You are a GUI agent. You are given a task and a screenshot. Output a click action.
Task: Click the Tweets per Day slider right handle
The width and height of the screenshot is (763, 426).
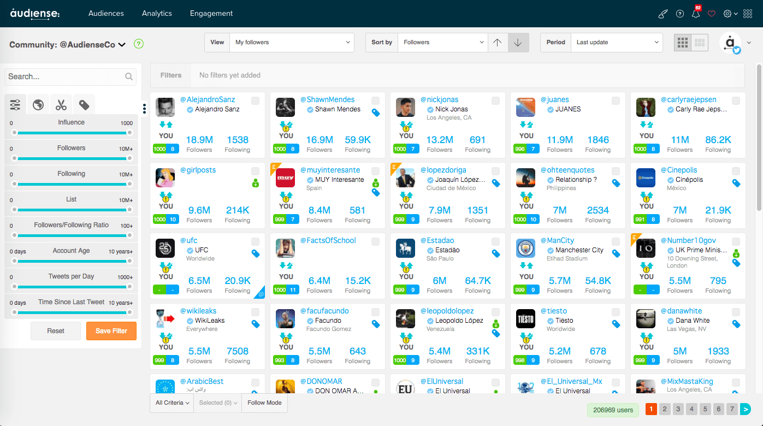[x=129, y=287]
